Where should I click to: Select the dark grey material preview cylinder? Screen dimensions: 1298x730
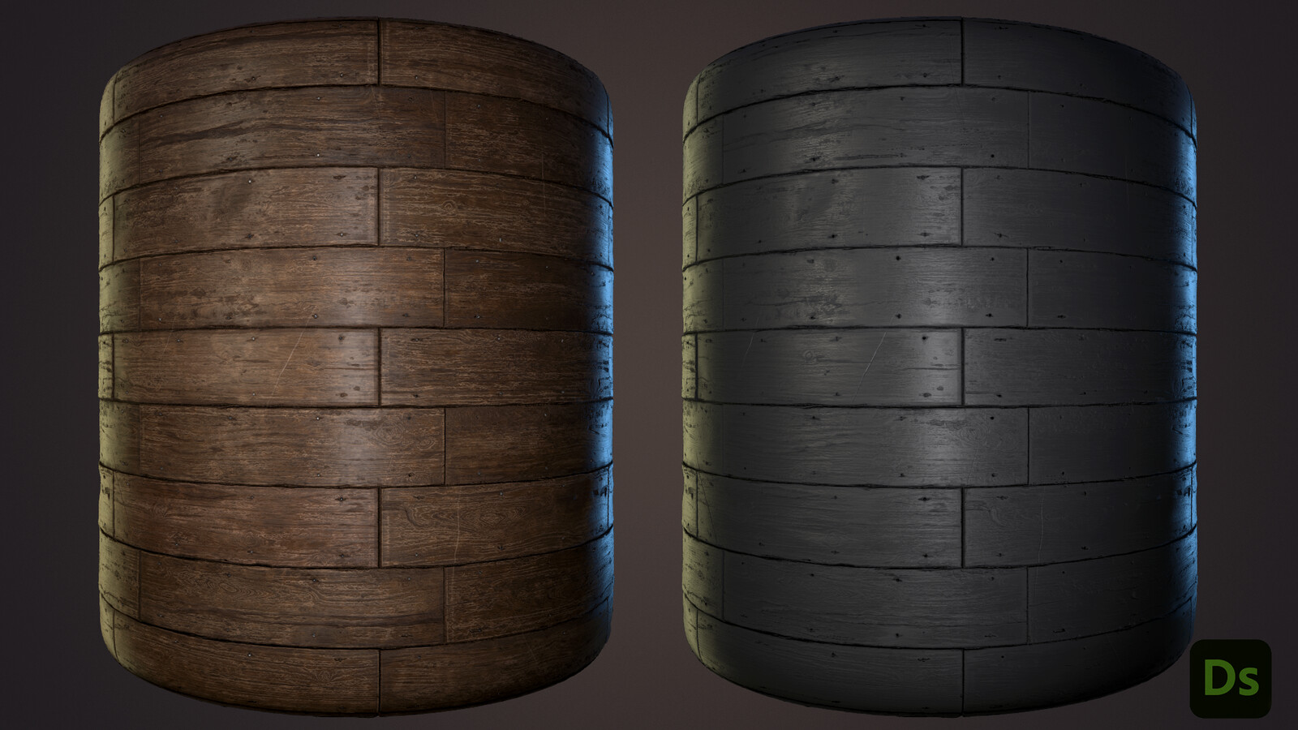[939, 367]
